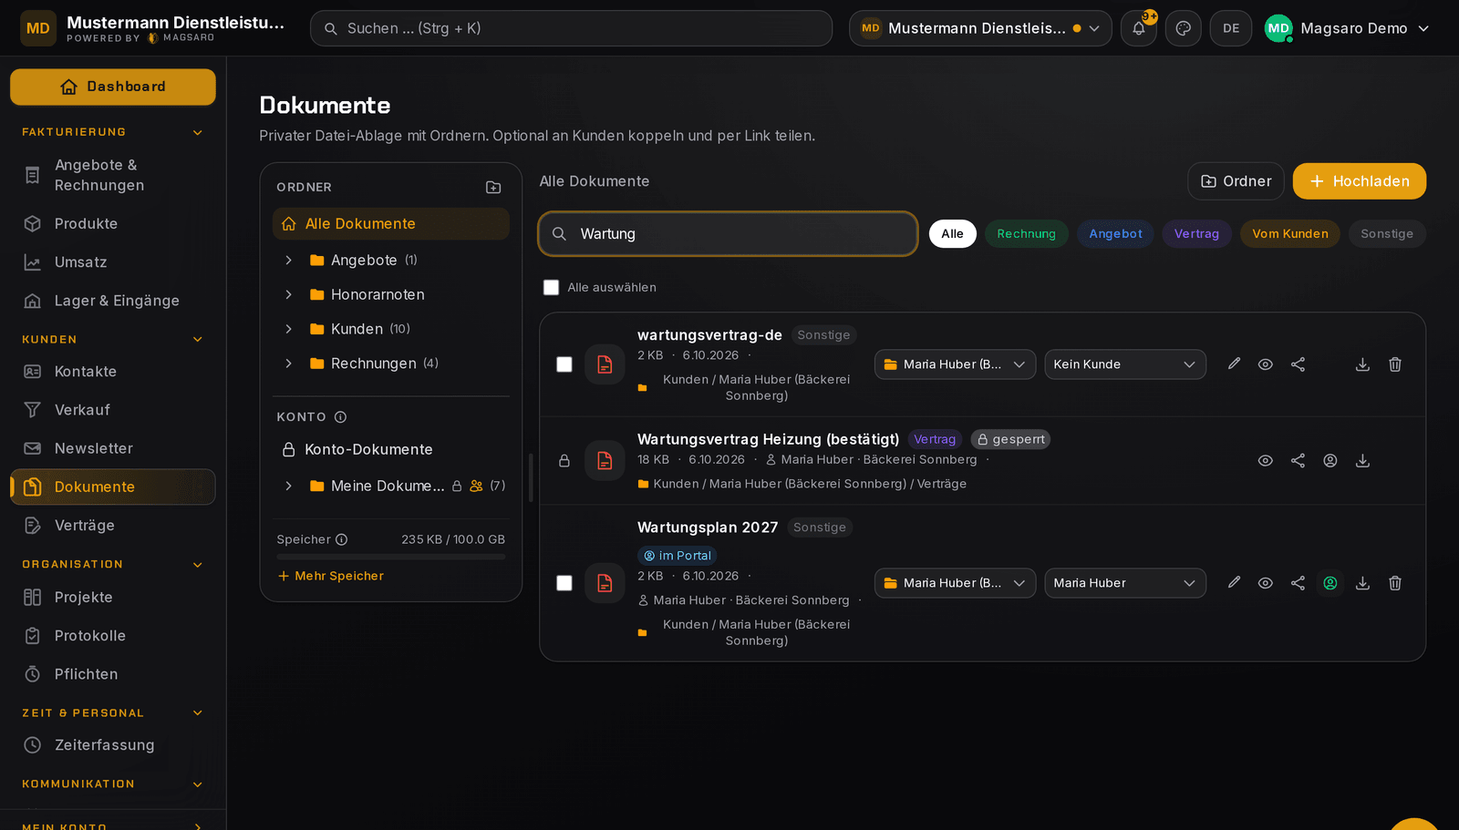Viewport: 1459px width, 830px height.
Task: Download the Wartungsplan 2027 file
Action: (1362, 583)
